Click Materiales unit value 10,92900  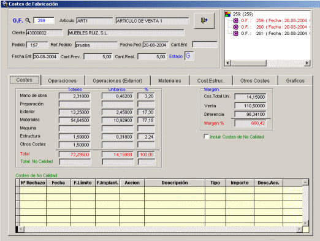pyautogui.click(x=118, y=120)
